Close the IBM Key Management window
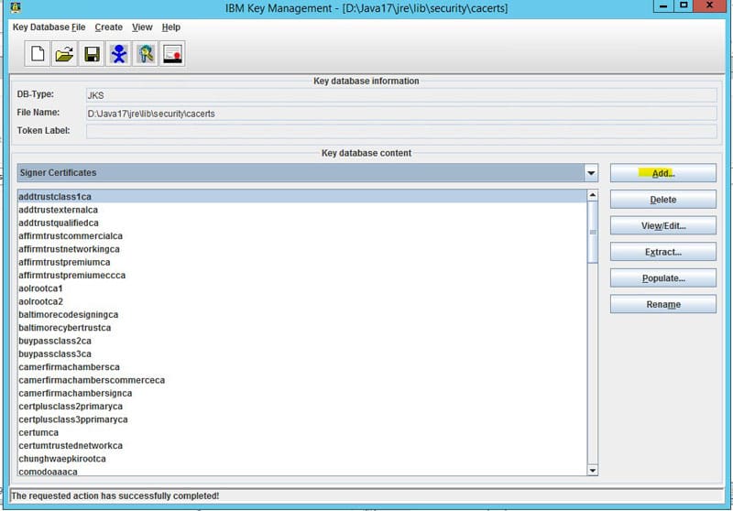This screenshot has height=511, width=733. (x=709, y=5)
